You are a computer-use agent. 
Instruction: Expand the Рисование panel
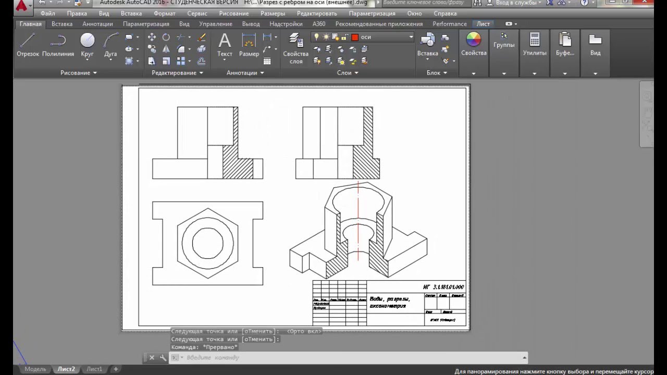pos(79,73)
